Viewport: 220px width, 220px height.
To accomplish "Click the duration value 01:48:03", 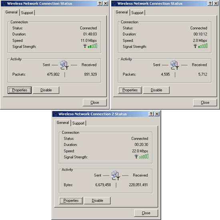I will (x=90, y=34).
